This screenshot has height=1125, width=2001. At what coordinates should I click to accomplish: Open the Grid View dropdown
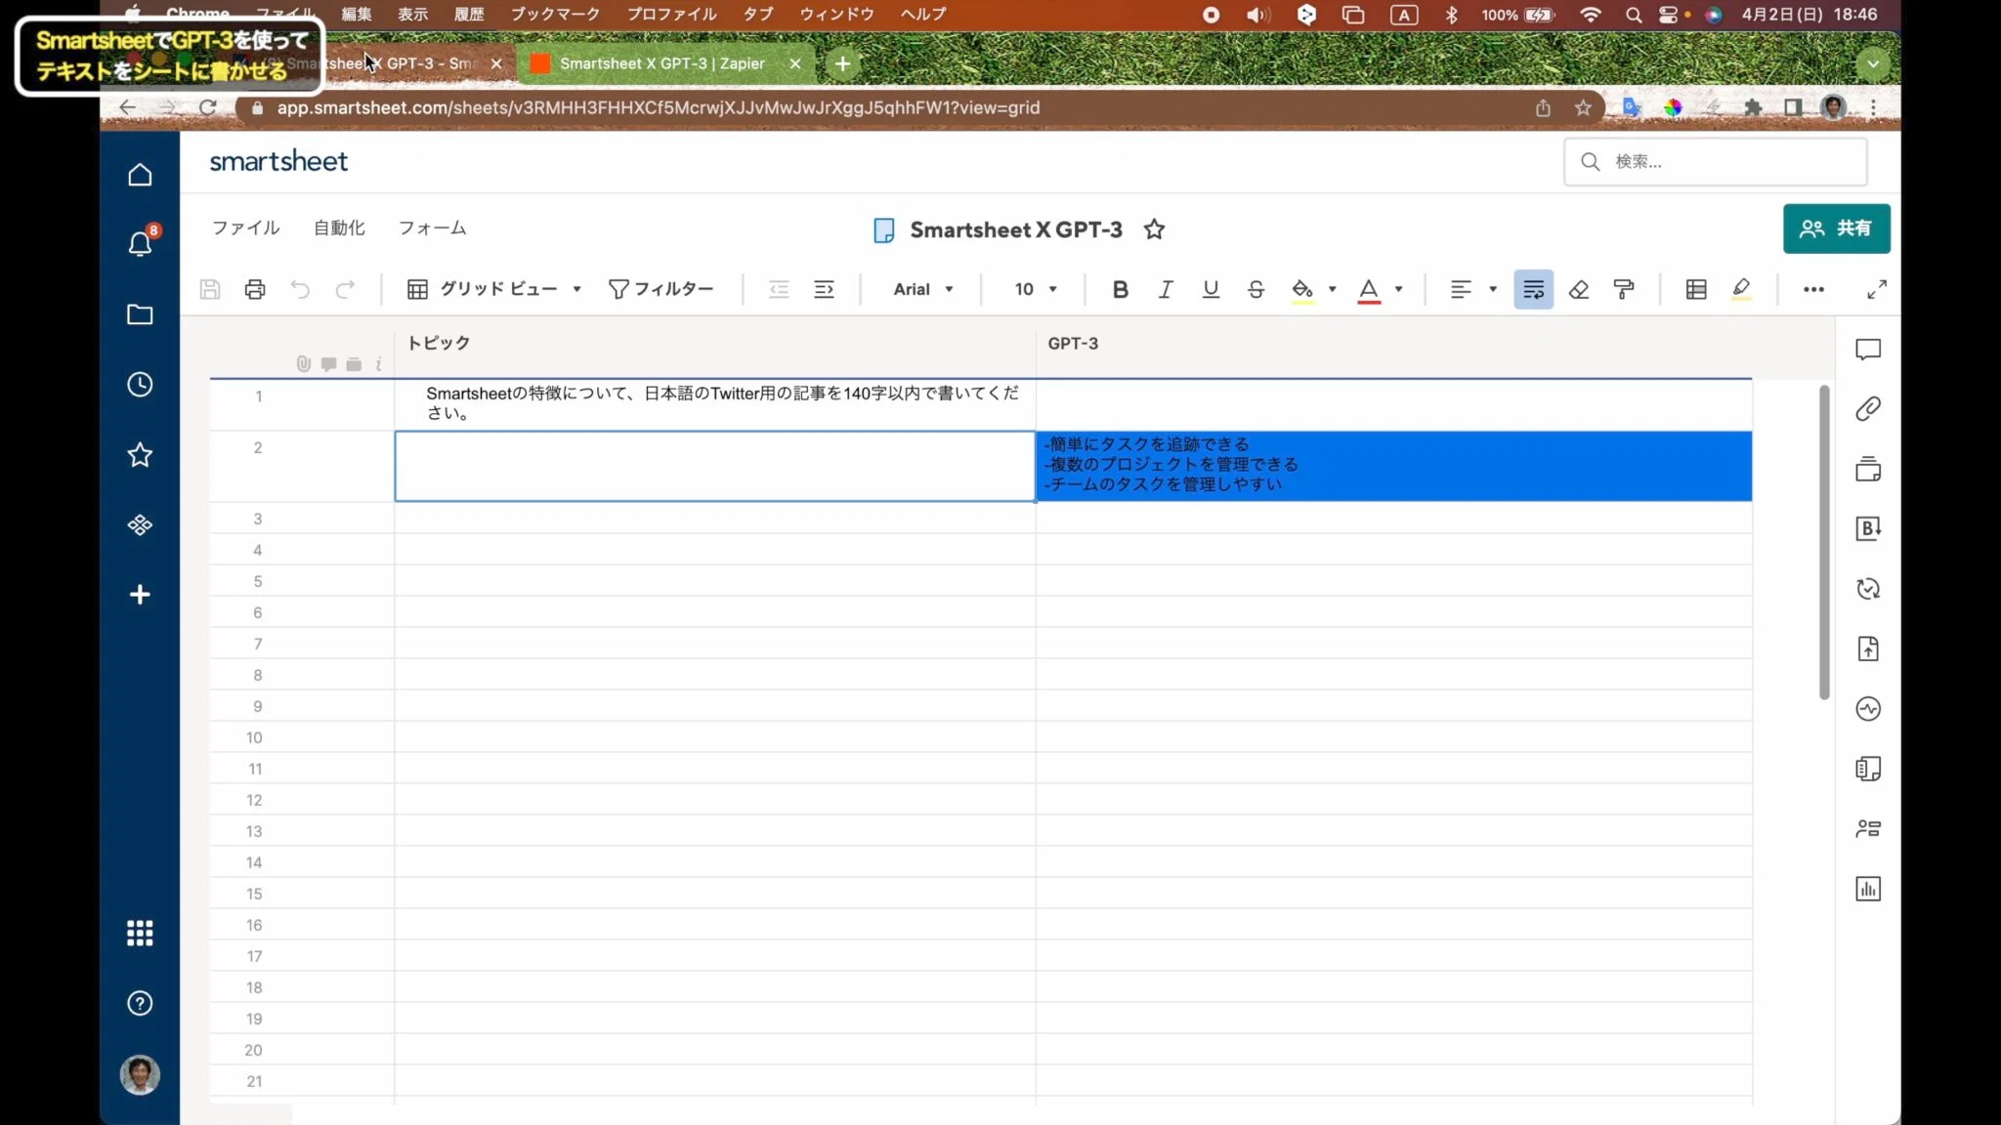point(494,289)
